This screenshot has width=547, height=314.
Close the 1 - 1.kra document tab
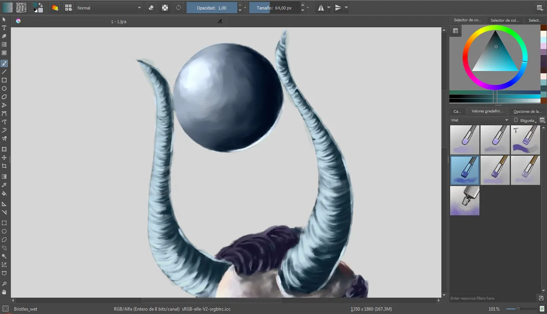[220, 21]
